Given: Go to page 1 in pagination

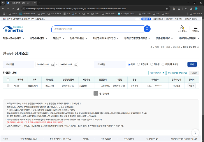Looking at the screenshot, I should 96,93.
